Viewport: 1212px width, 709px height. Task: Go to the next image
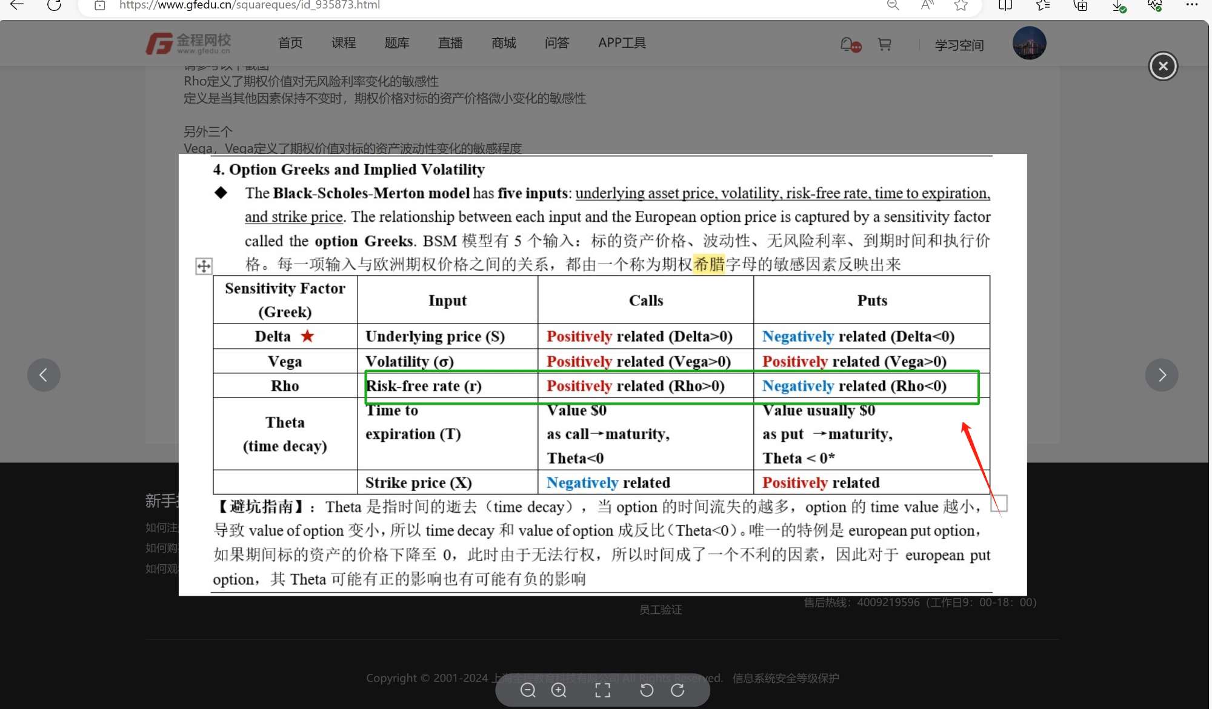click(x=1161, y=375)
